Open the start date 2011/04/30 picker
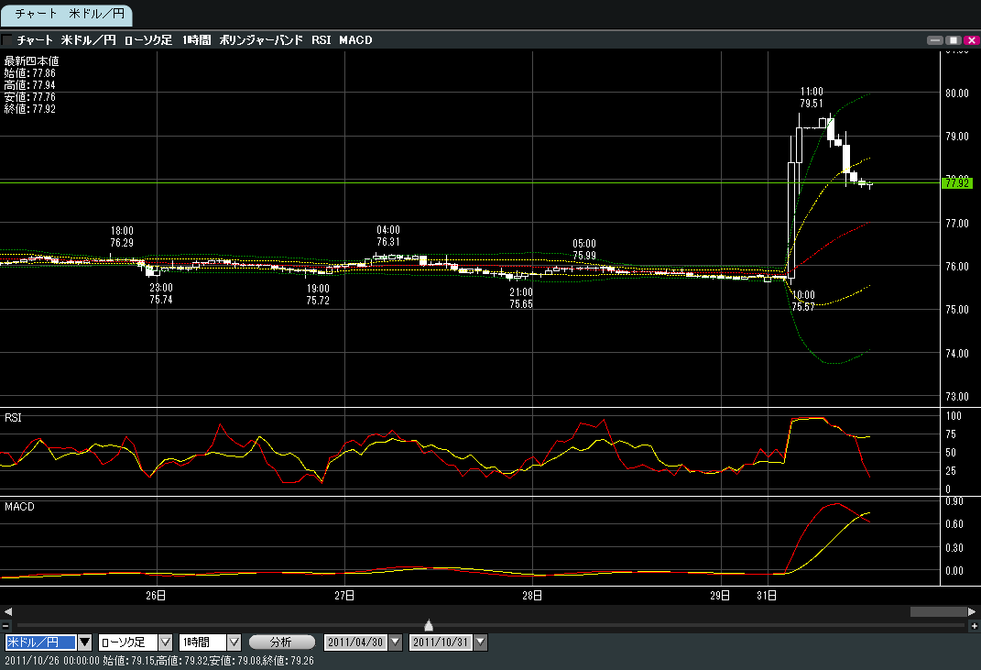981x670 pixels. click(x=397, y=643)
